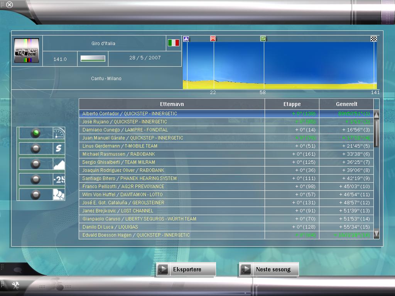Click the Eksportere button

(186, 269)
